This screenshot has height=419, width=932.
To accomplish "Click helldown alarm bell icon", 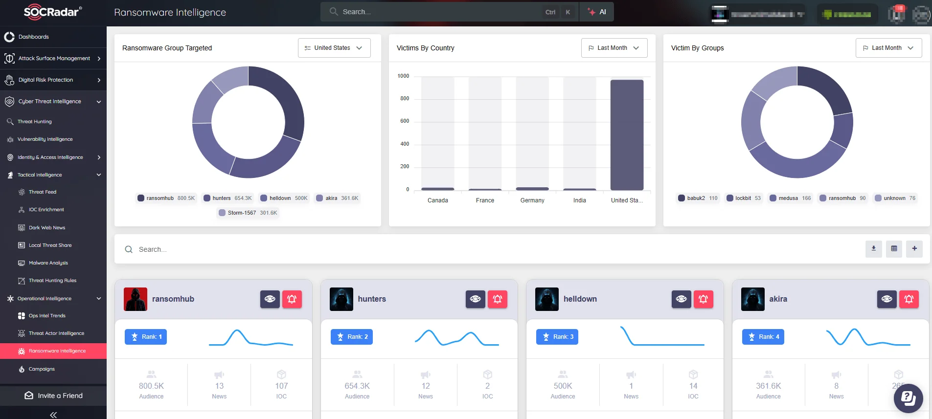I will [x=704, y=299].
